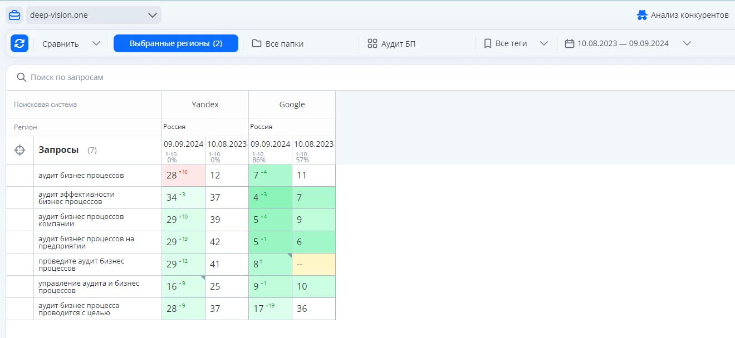Click the Google column header

click(x=292, y=105)
